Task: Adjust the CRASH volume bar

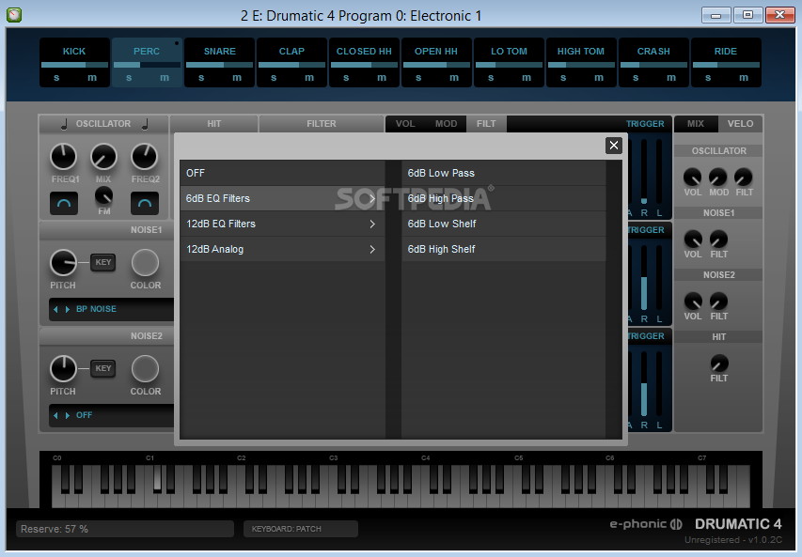Action: coord(653,65)
